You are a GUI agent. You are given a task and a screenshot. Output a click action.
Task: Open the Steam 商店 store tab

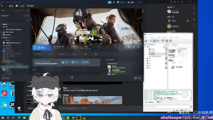pyautogui.click(x=11, y=6)
